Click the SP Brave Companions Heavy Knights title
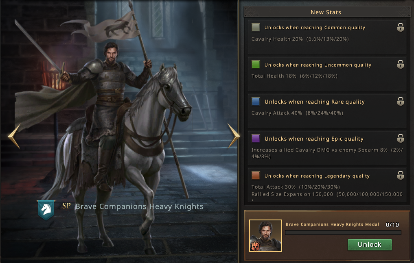The image size is (414, 263). tap(133, 206)
